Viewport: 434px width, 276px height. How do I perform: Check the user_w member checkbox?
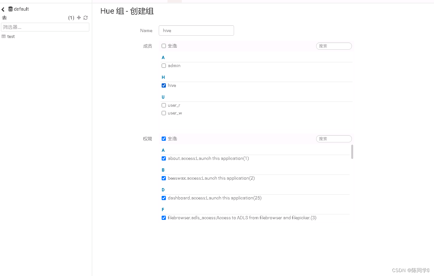(164, 113)
